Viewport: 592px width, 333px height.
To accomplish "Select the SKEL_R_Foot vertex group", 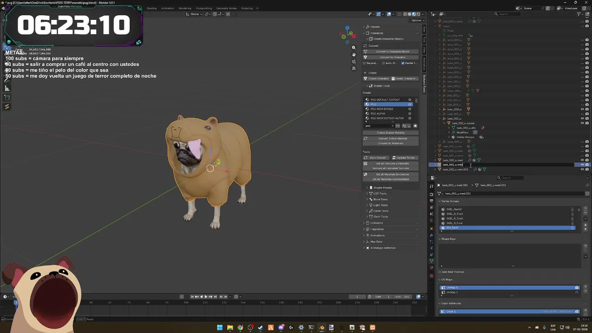I will pyautogui.click(x=454, y=223).
